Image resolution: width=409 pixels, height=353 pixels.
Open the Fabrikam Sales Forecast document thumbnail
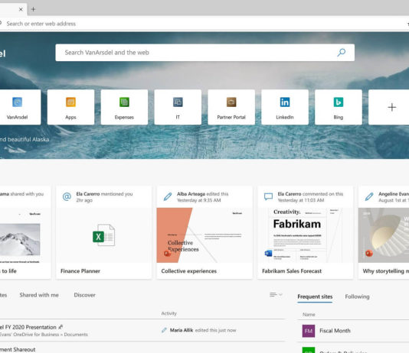click(305, 235)
